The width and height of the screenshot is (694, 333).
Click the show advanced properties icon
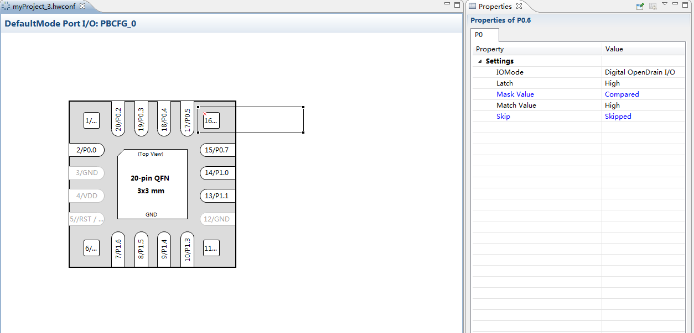point(653,6)
